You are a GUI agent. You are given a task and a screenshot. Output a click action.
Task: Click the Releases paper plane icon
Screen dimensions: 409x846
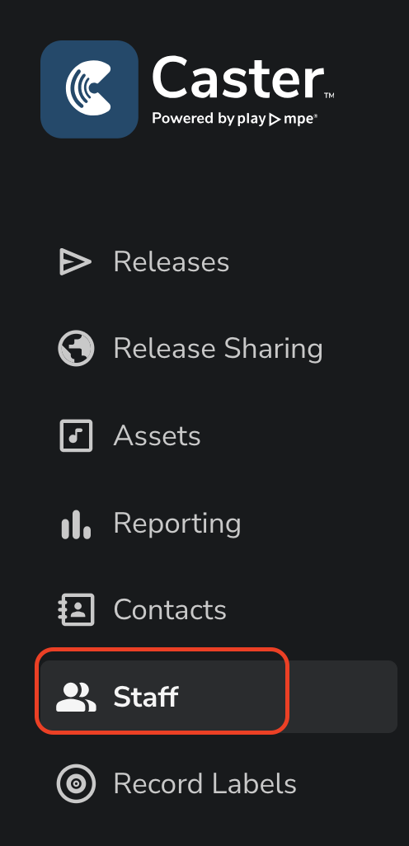click(x=75, y=261)
